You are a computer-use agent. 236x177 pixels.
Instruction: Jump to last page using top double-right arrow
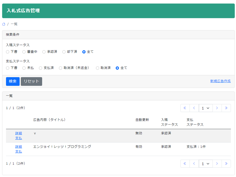coord(227,108)
